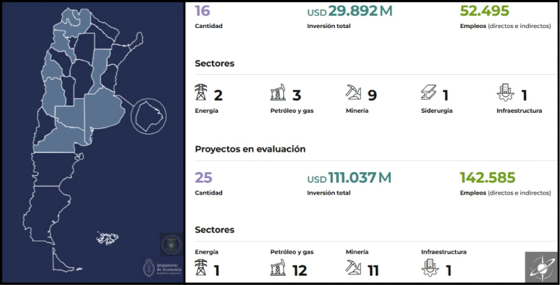Click the planet logo in the corner
The width and height of the screenshot is (560, 285).
541,267
